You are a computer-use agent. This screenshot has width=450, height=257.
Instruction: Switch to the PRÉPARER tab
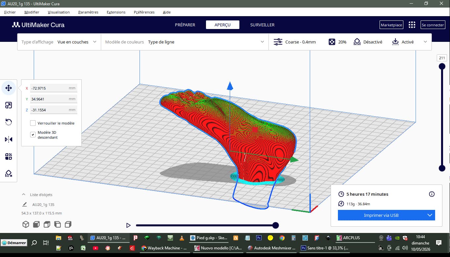(x=185, y=25)
